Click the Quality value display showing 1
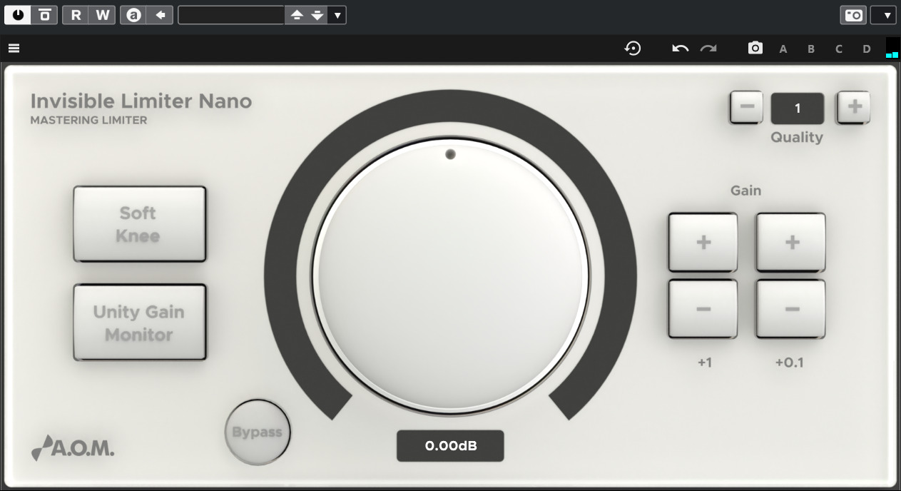Image resolution: width=901 pixels, height=491 pixels. (798, 108)
